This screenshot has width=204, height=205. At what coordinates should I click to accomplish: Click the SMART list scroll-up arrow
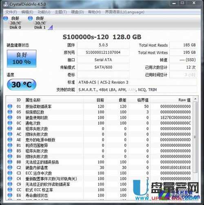(195, 99)
